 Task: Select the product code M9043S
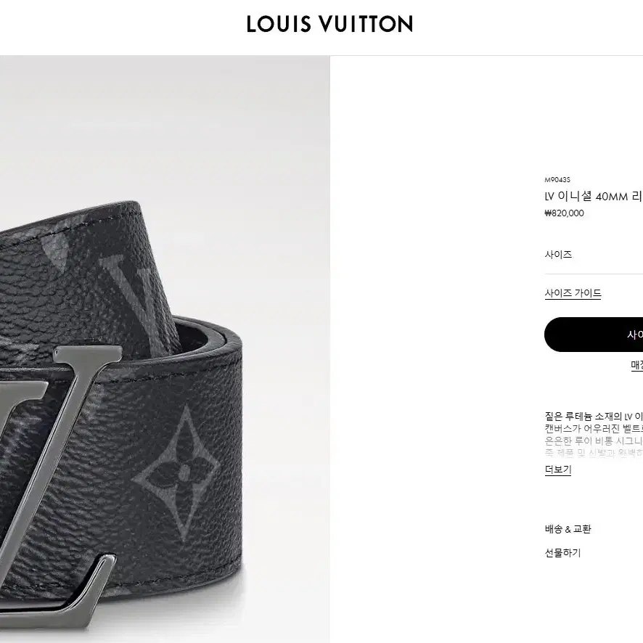click(557, 179)
